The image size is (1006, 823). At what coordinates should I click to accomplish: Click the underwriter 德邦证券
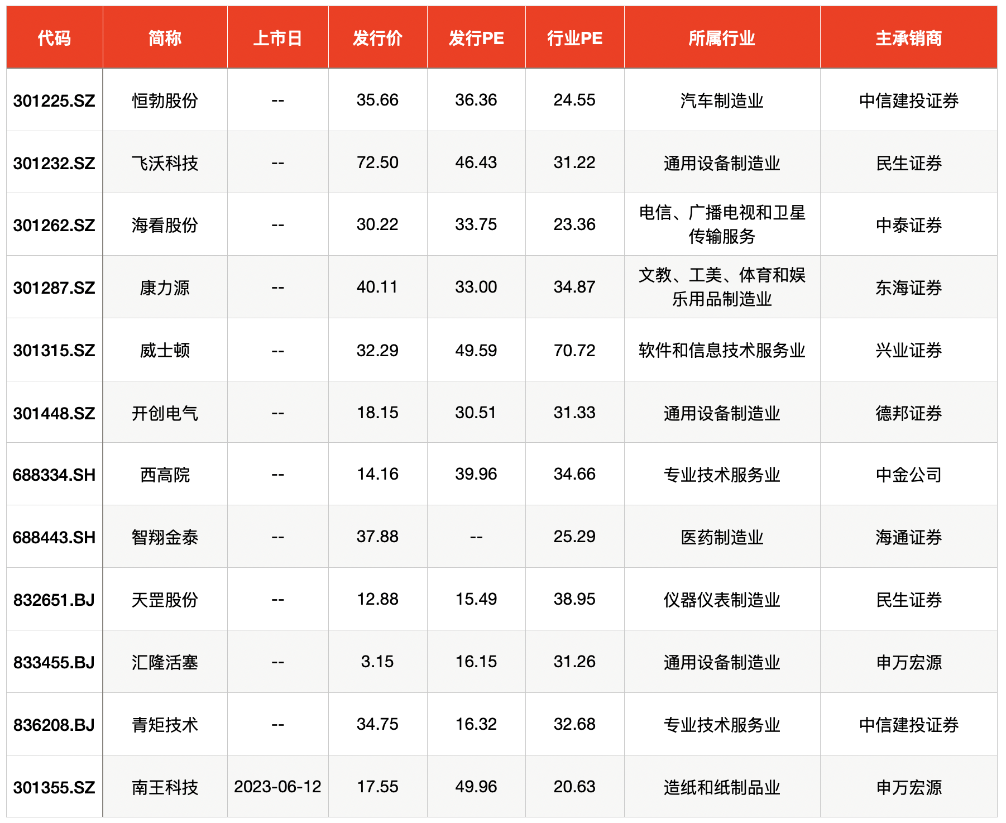click(908, 413)
